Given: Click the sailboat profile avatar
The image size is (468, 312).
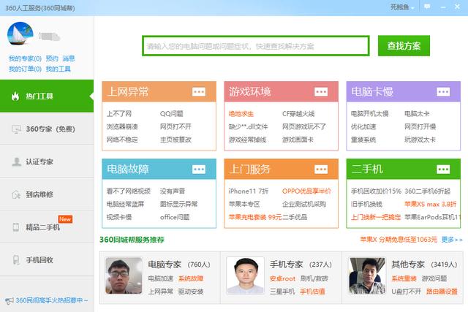Looking at the screenshot, I should pos(20,34).
